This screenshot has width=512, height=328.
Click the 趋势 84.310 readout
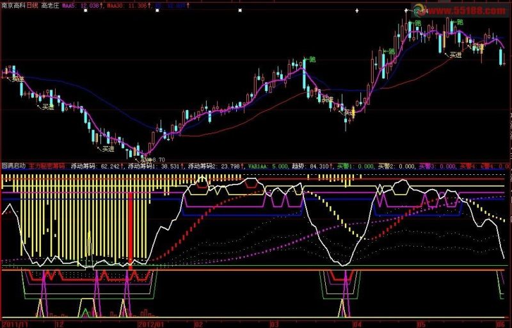[312, 167]
